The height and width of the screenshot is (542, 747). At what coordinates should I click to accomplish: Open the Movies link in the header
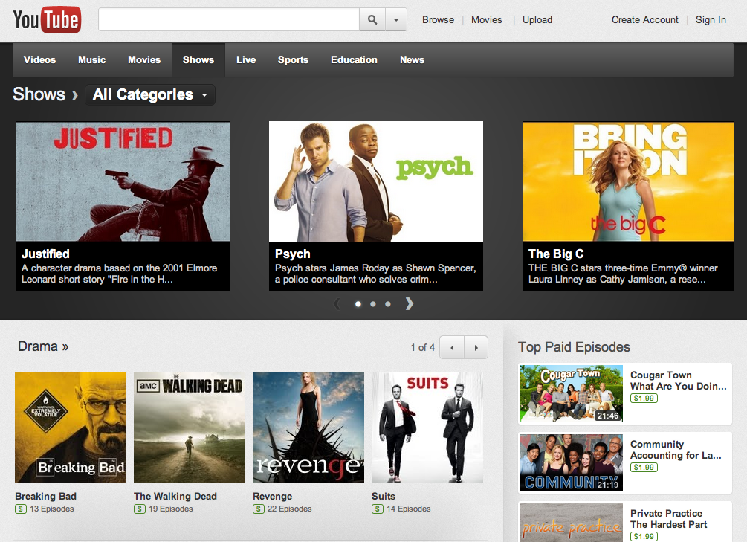(486, 19)
